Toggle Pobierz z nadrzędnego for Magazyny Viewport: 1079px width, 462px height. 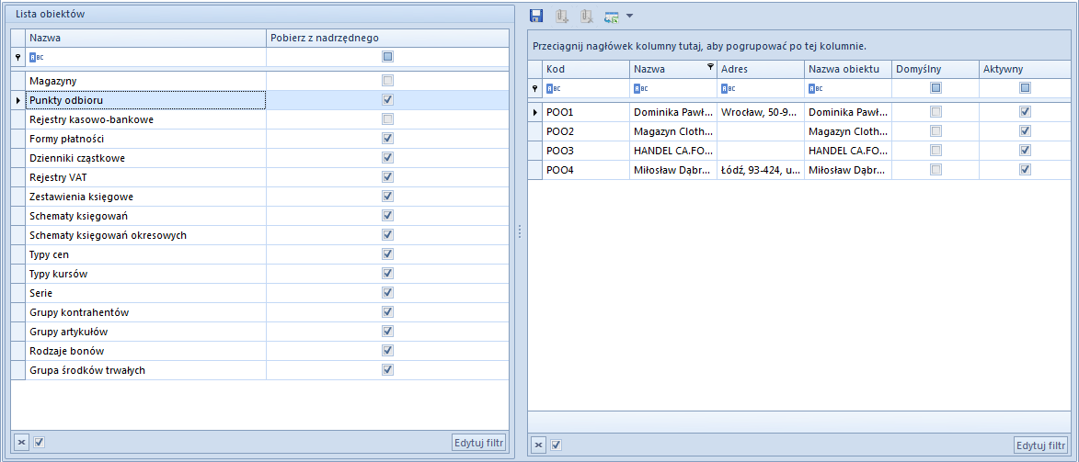tap(387, 81)
